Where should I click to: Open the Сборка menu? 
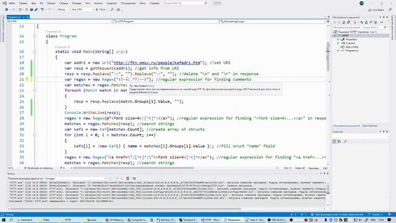[x=64, y=3]
